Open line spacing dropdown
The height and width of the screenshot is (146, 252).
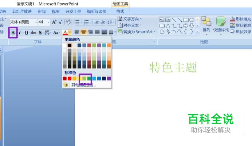point(114,22)
